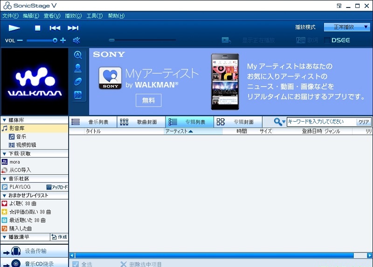Sort by the アーティスト column header
373x267 pixels.
[x=193, y=131]
